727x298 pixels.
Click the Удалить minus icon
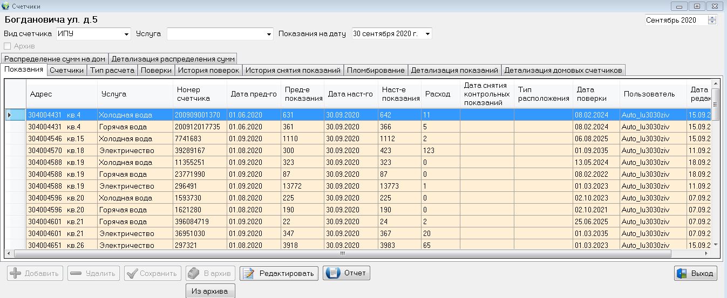[x=76, y=273]
